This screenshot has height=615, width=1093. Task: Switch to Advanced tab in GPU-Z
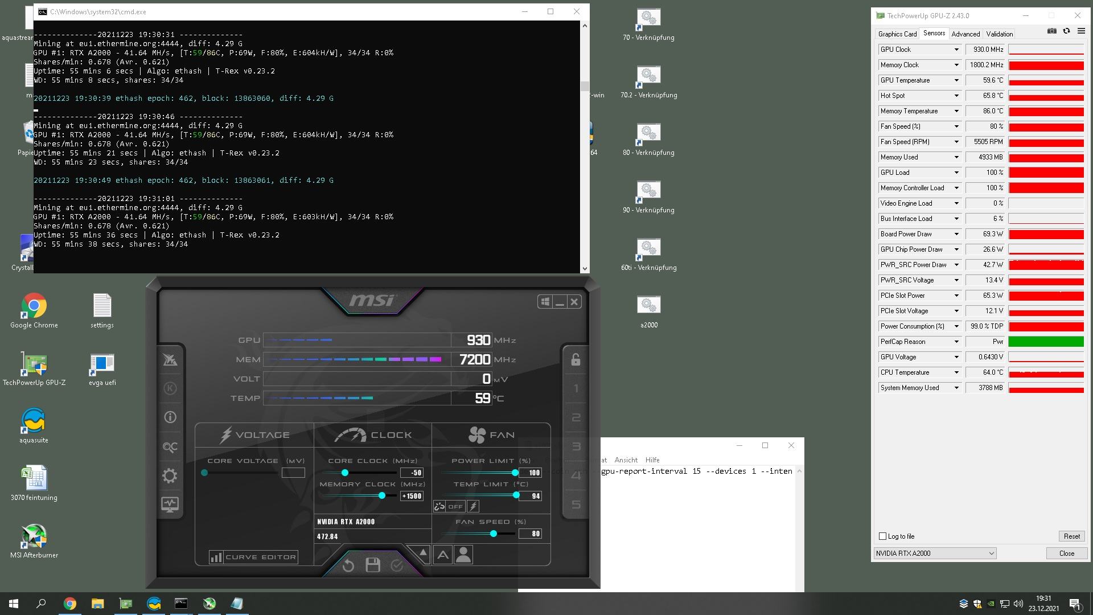point(965,34)
